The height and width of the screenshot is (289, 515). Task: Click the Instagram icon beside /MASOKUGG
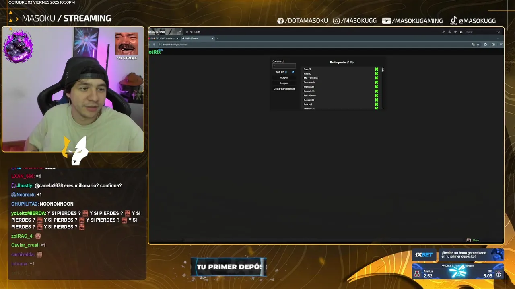point(336,21)
